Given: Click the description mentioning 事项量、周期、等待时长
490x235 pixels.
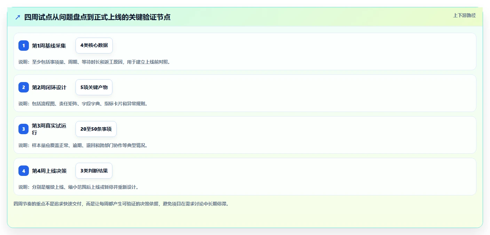Looking at the screenshot, I should [94, 62].
